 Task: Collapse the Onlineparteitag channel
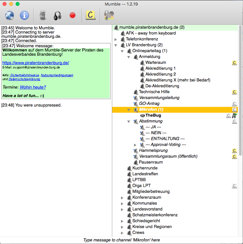(122, 51)
